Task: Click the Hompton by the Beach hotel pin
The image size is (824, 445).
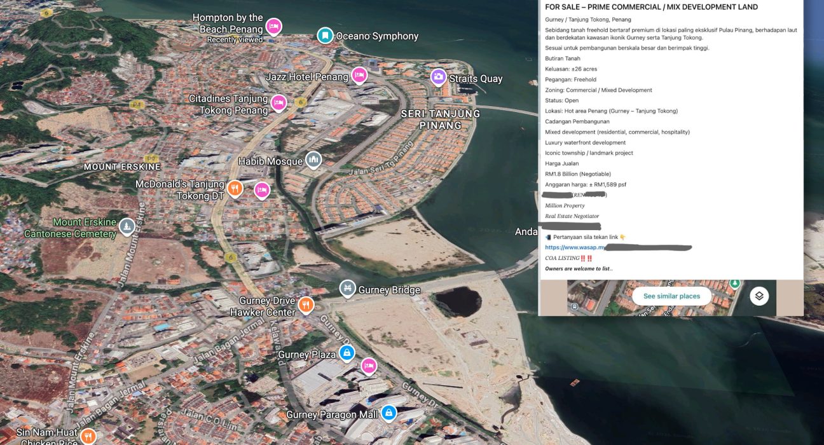Action: point(273,26)
